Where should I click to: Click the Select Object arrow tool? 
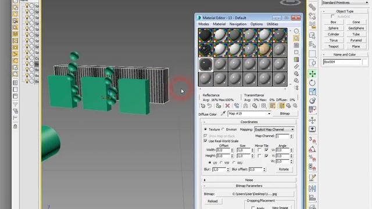(x=313, y=36)
